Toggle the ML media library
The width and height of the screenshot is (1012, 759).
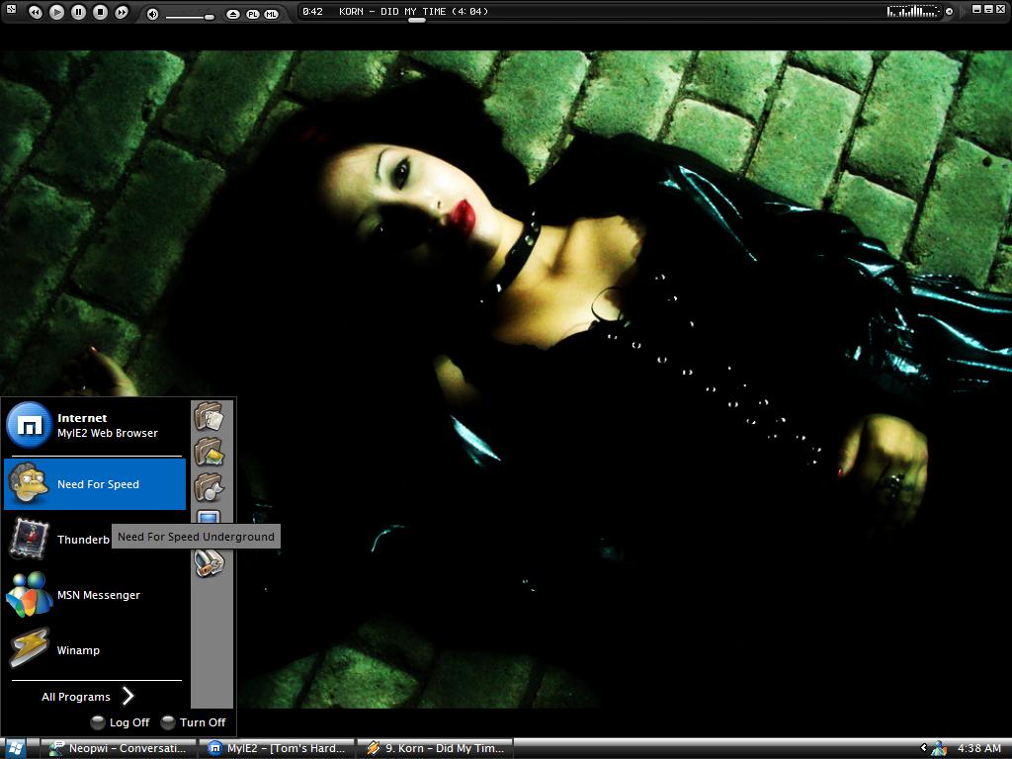click(271, 14)
